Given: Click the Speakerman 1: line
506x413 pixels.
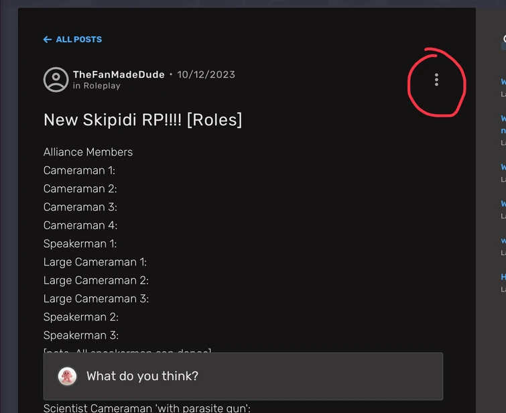Looking at the screenshot, I should coord(80,243).
